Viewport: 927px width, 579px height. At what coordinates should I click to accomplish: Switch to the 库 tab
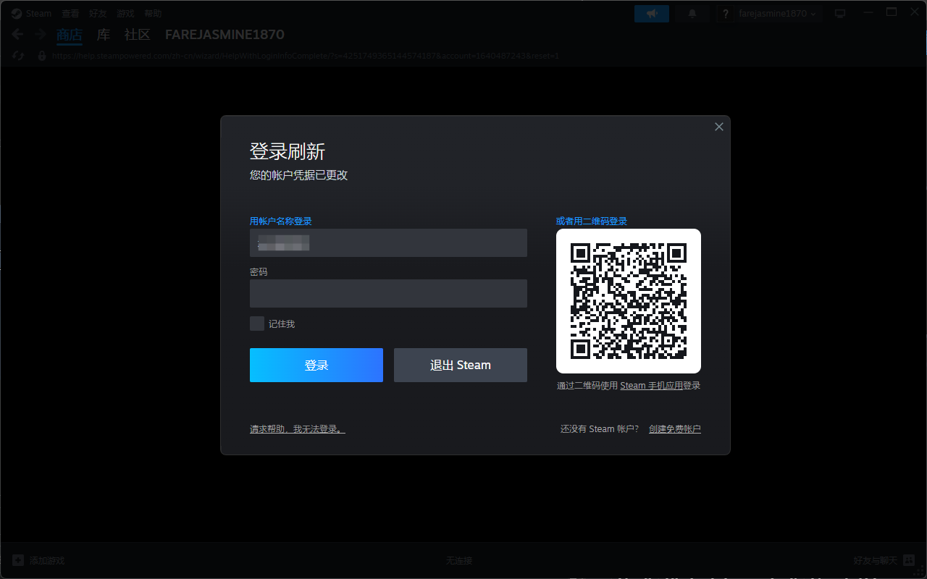pos(104,35)
